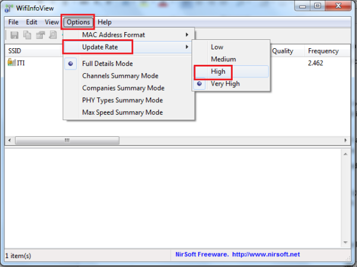Click the horizontal scrollbar right arrow
This screenshot has width=357, height=267.
(346, 140)
